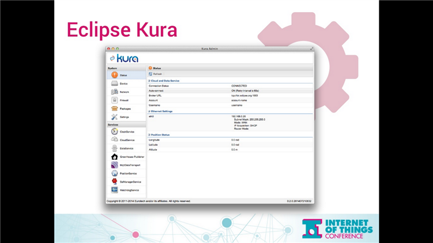
Task: Select the Altitude row label
Action: click(153, 150)
